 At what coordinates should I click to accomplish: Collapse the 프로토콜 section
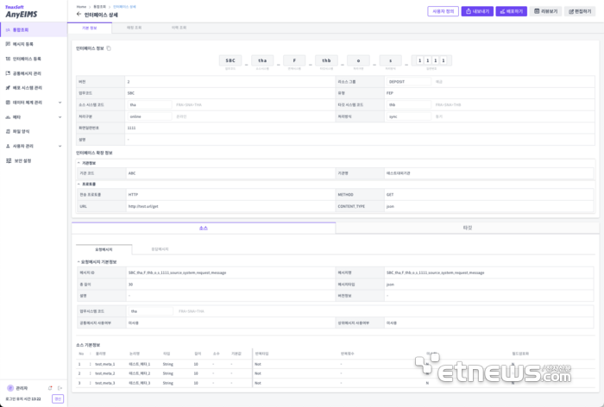point(79,184)
